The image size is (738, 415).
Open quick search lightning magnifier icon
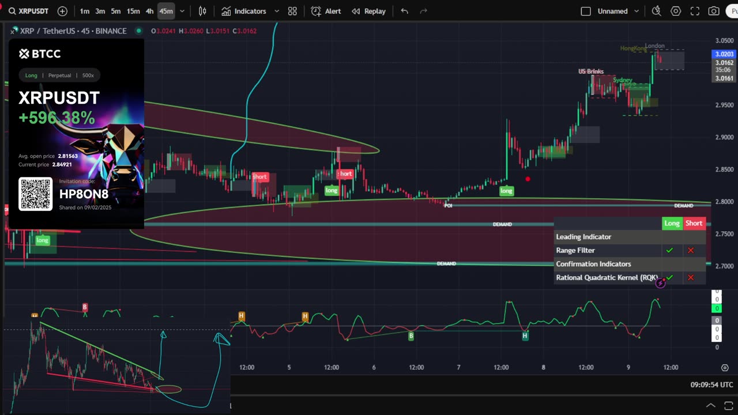[656, 11]
